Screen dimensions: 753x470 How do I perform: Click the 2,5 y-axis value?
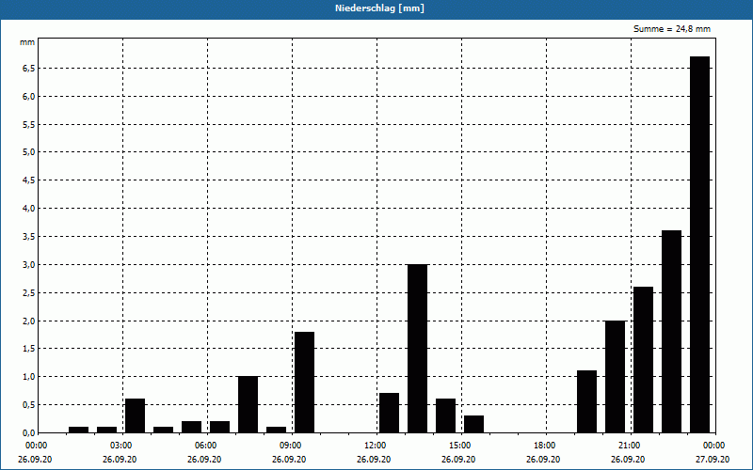tap(29, 292)
